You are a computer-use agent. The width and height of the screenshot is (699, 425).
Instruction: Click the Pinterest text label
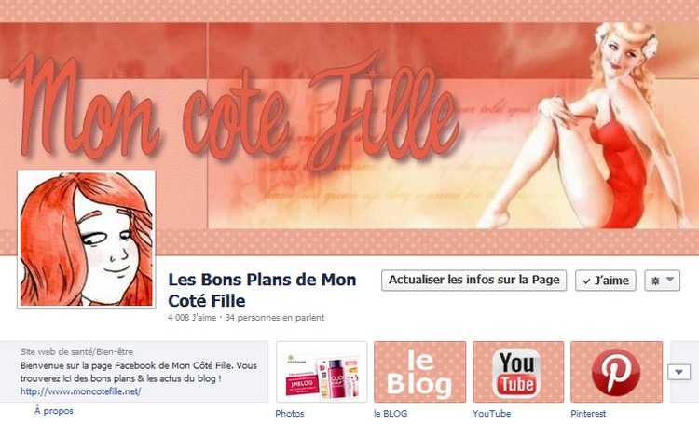(x=588, y=414)
